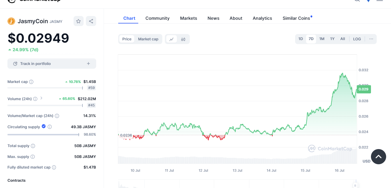Set chart range to 1Y
The height and width of the screenshot is (188, 391).
click(332, 39)
